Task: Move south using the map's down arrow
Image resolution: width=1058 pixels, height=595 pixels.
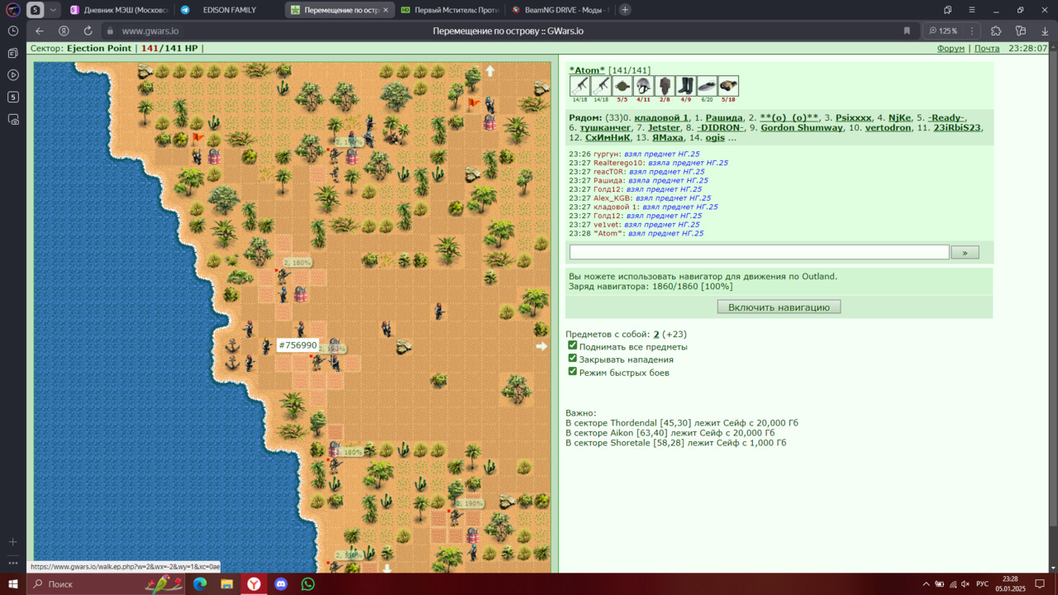Action: (387, 568)
